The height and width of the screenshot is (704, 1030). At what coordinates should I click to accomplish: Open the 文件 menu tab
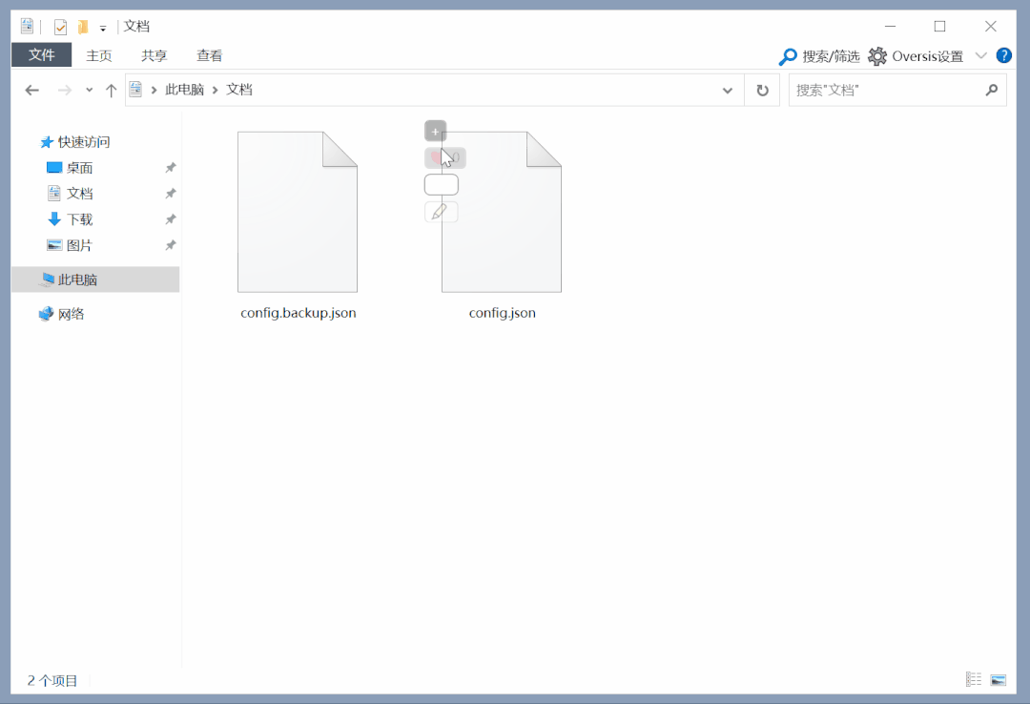point(41,55)
